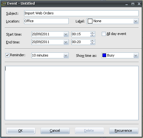The height and width of the screenshot is (138, 143).
Task: Open the Start time date picker dropdown
Action: point(66,34)
